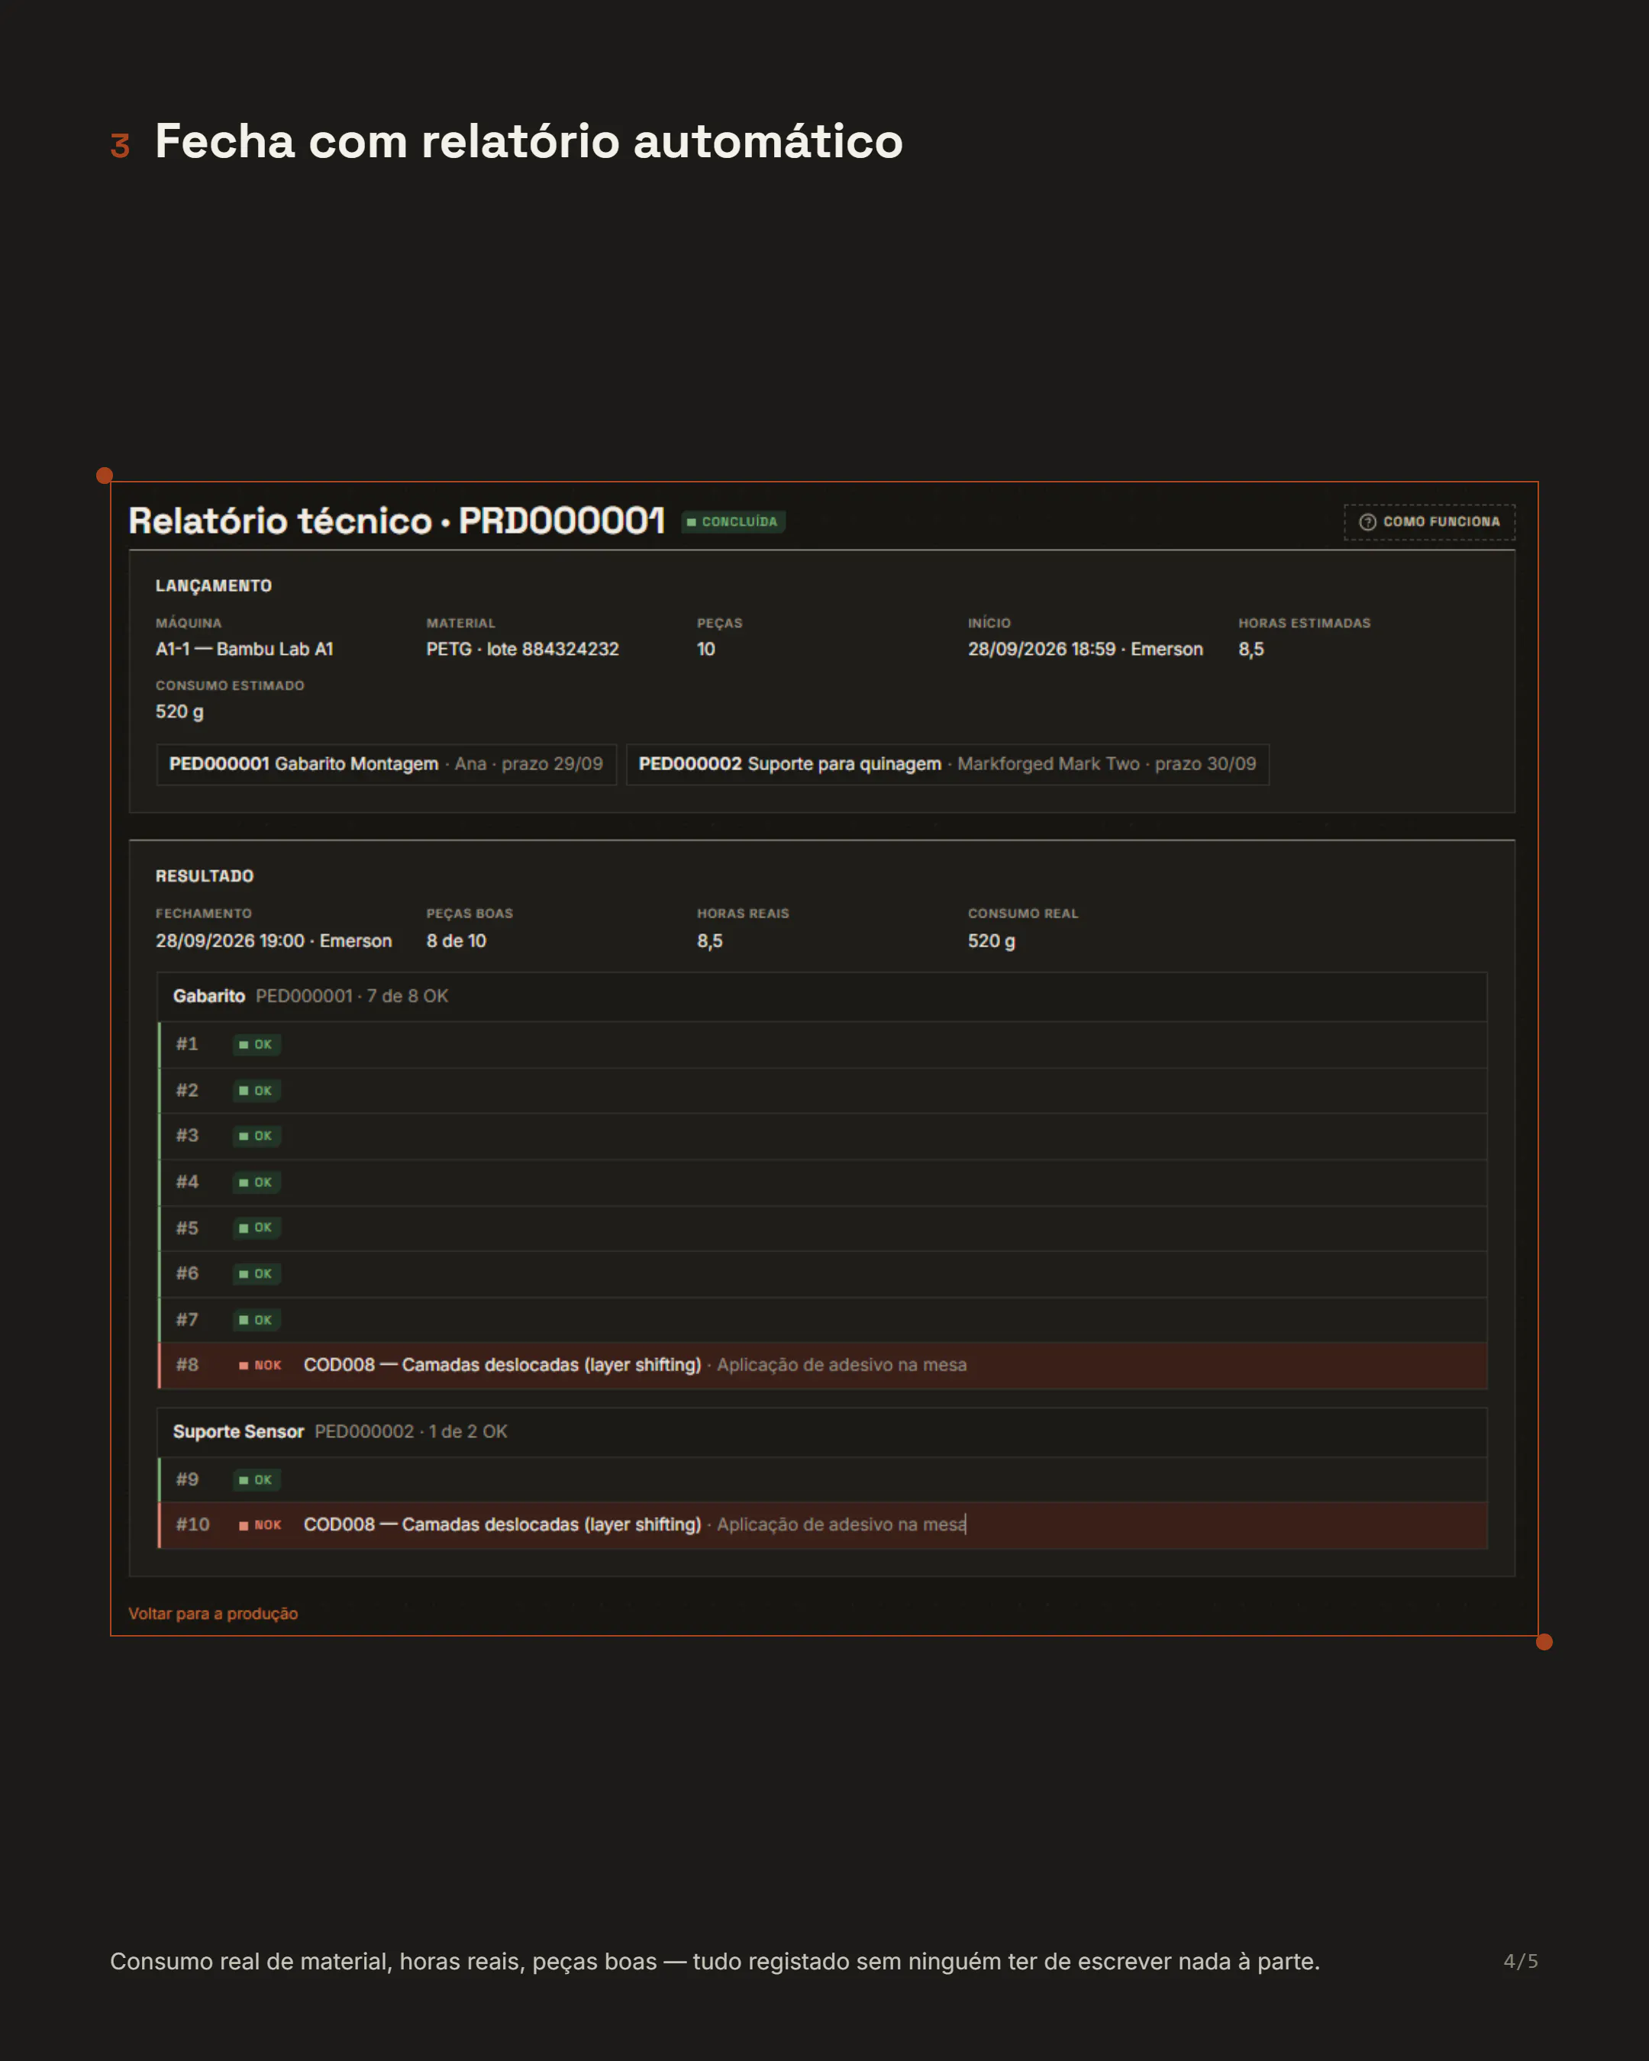Screen dimensions: 1649x2061
Task: Click the machine value A1-1 — Bambu Lab A1
Action: pos(245,649)
